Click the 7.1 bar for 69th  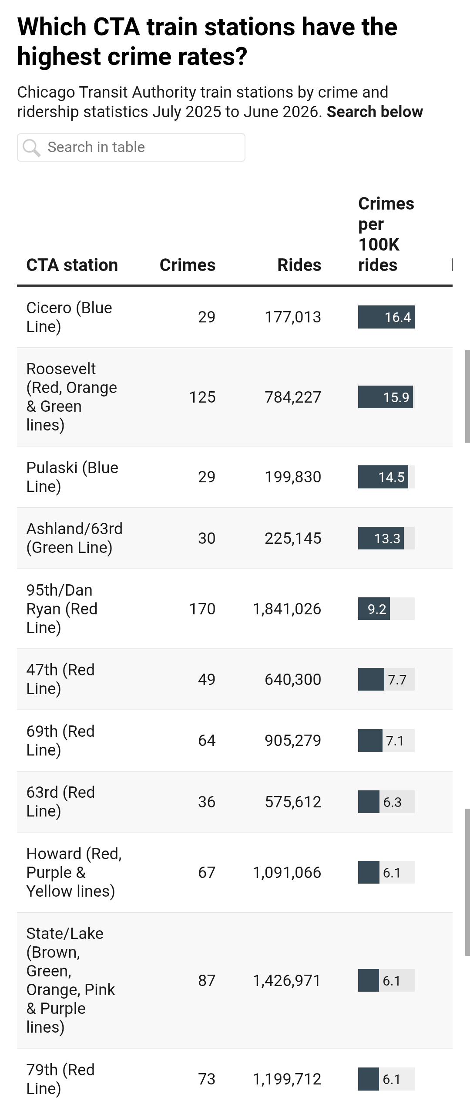386,740
